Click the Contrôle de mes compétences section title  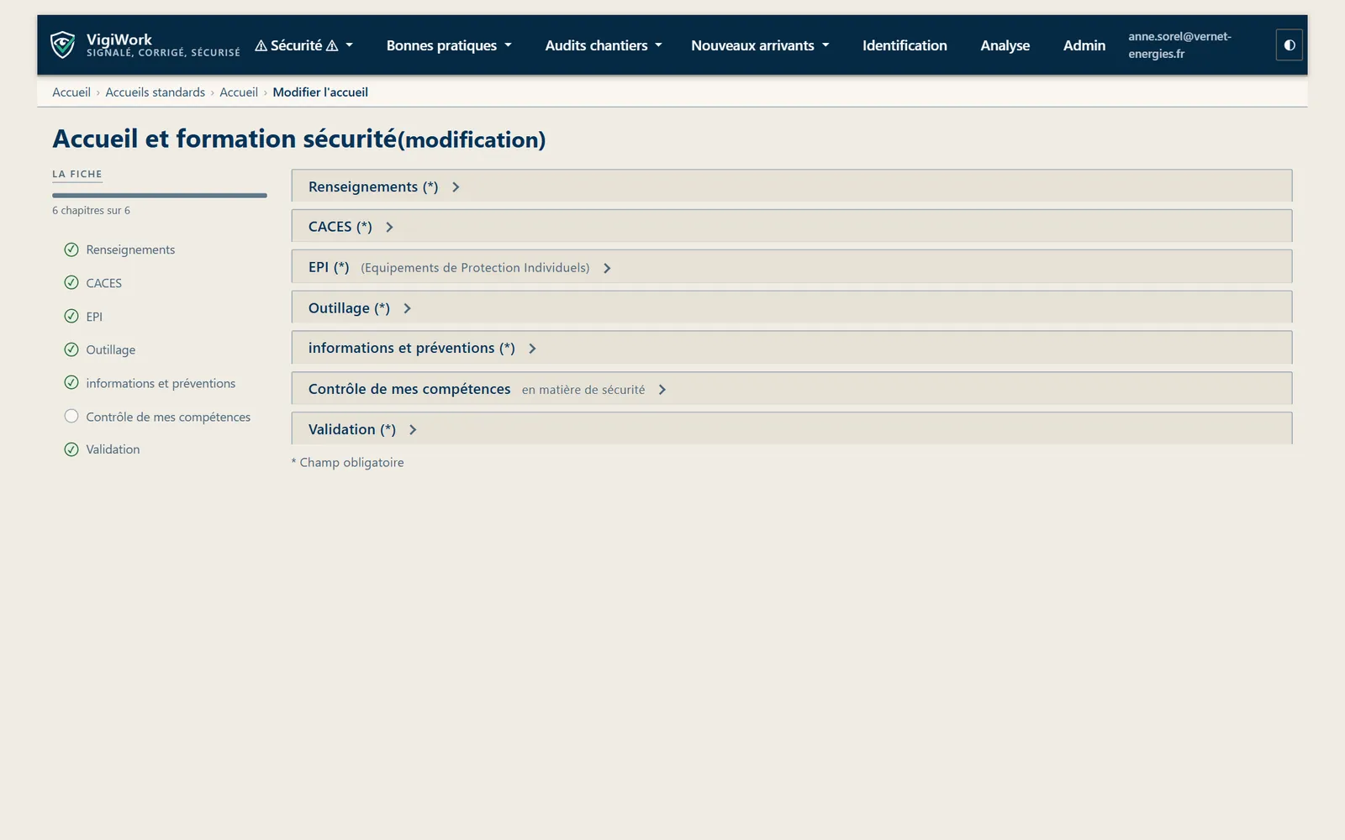pos(409,389)
